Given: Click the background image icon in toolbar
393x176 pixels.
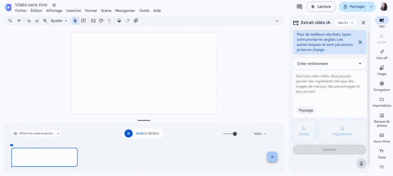Looking at the screenshot, I should (x=93, y=21).
